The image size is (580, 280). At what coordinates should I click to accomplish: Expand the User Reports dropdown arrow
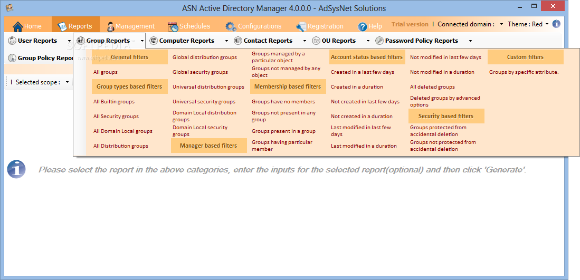point(69,41)
